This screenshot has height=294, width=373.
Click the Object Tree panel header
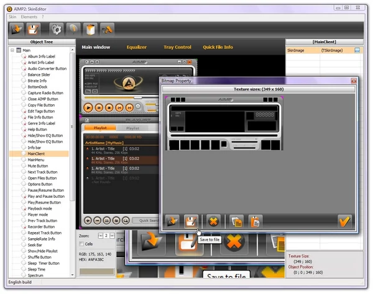(x=42, y=42)
